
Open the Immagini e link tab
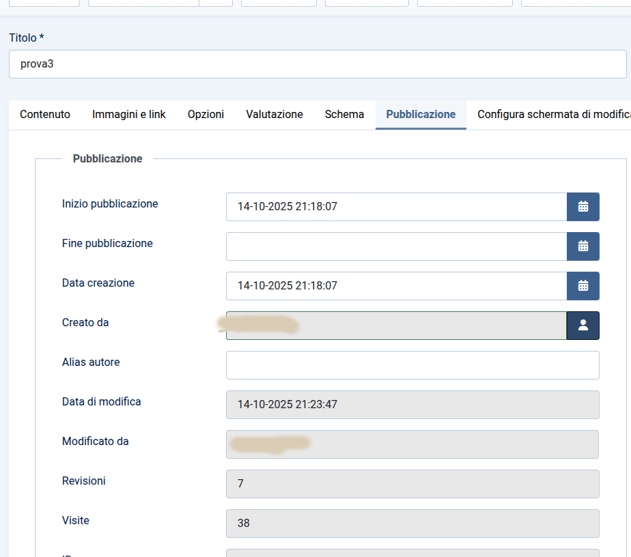click(x=129, y=115)
